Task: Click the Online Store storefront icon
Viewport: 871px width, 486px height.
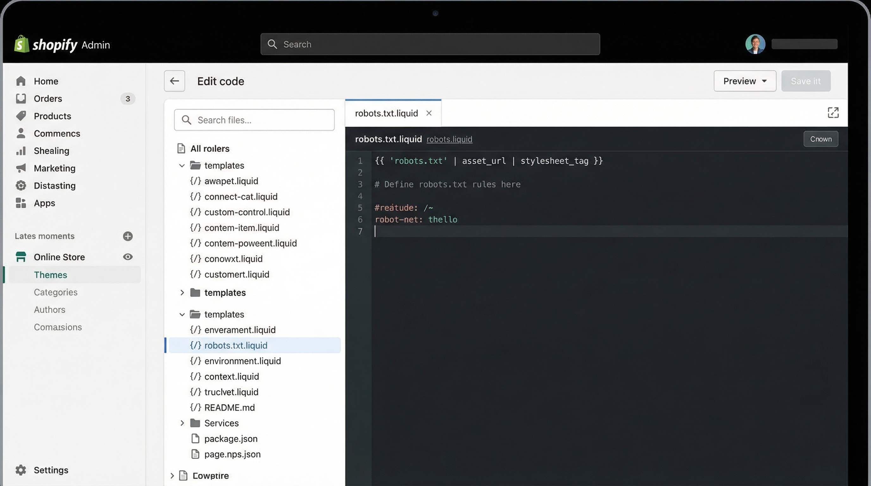Action: (21, 257)
